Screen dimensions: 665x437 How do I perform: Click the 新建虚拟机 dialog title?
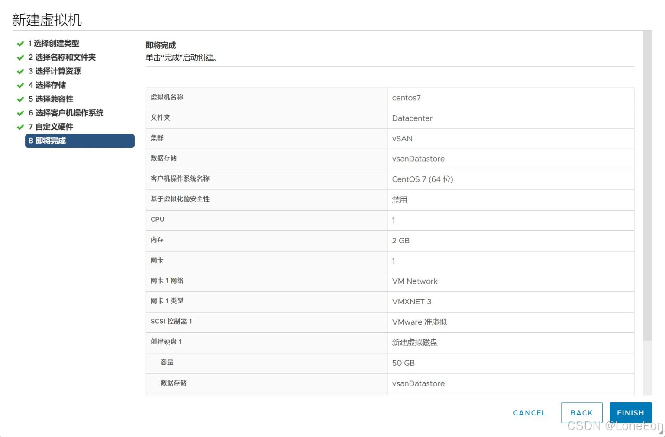coord(47,19)
